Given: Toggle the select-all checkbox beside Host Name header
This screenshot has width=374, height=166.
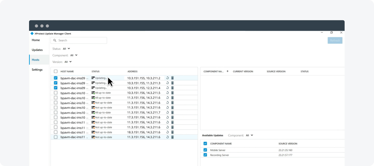Looking at the screenshot, I should pyautogui.click(x=56, y=71).
